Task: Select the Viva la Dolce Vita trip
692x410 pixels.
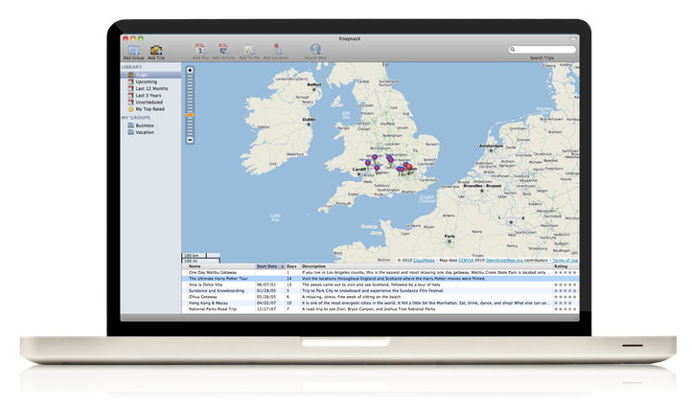Action: (381, 285)
